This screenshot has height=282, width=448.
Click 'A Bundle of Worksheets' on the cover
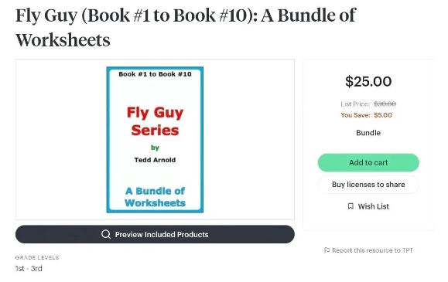point(155,197)
